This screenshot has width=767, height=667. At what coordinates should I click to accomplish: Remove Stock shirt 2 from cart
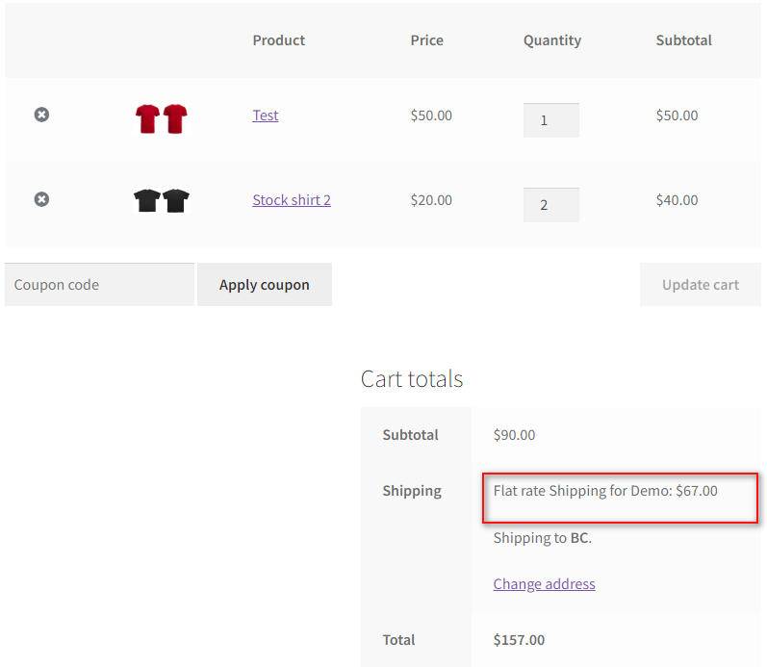click(41, 199)
